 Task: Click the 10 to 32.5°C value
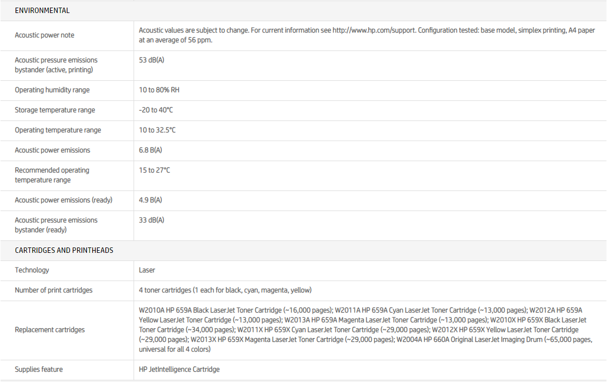157,130
